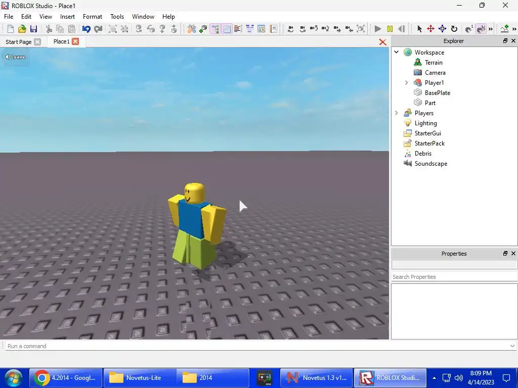This screenshot has height=388, width=518.
Task: Undo the last action
Action: coord(86,29)
